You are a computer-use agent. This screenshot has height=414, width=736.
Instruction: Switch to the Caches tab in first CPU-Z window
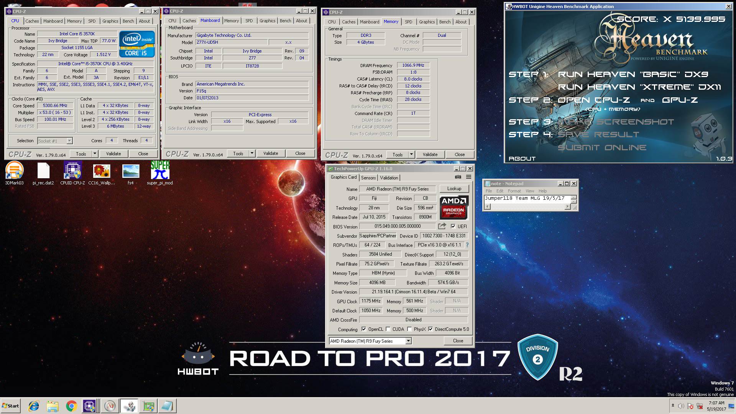tap(32, 21)
